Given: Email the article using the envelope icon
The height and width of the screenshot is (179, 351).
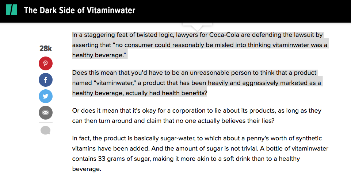Looking at the screenshot, I should click(x=46, y=113).
